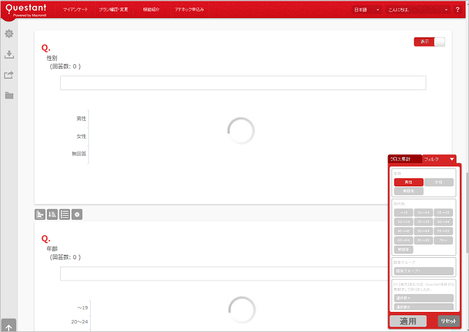This screenshot has height=332, width=469.
Task: Switch to the クロス集計 tab
Action: (404, 159)
